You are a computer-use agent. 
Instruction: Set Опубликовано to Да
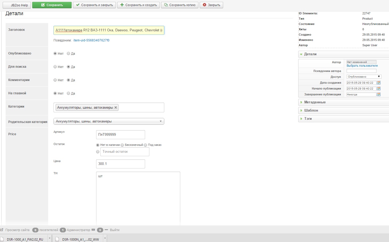68,54
